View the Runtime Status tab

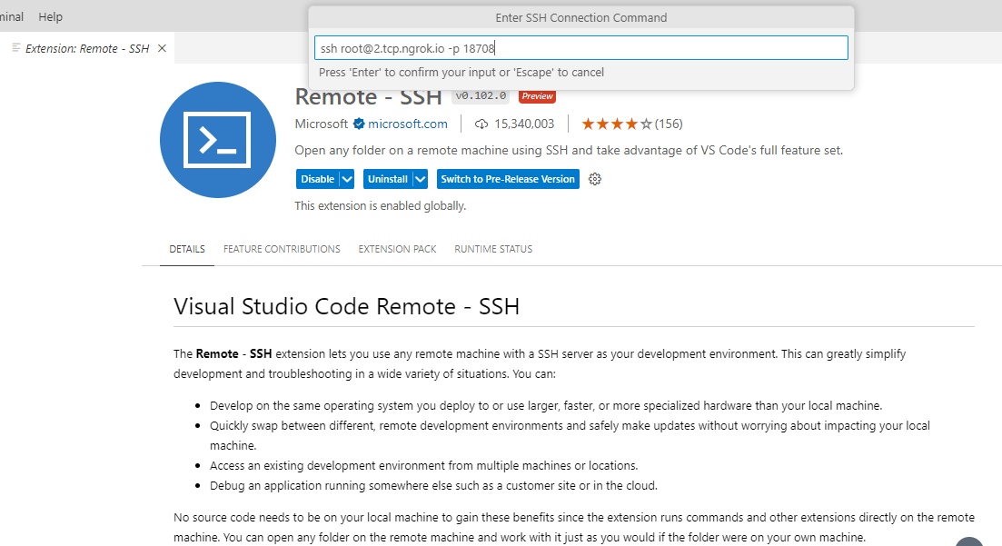coord(493,249)
